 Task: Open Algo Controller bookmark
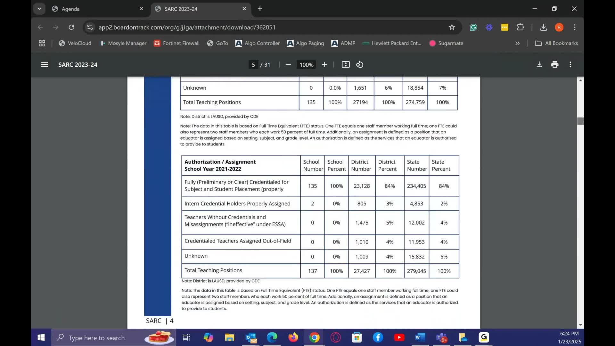coord(258,43)
